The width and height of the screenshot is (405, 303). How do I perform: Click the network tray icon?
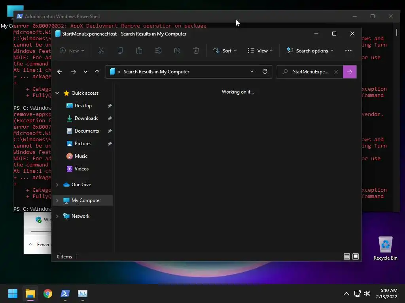tap(358, 294)
